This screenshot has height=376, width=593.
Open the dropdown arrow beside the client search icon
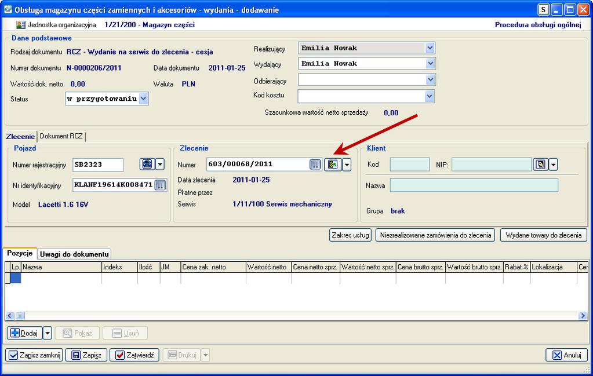[x=553, y=165]
